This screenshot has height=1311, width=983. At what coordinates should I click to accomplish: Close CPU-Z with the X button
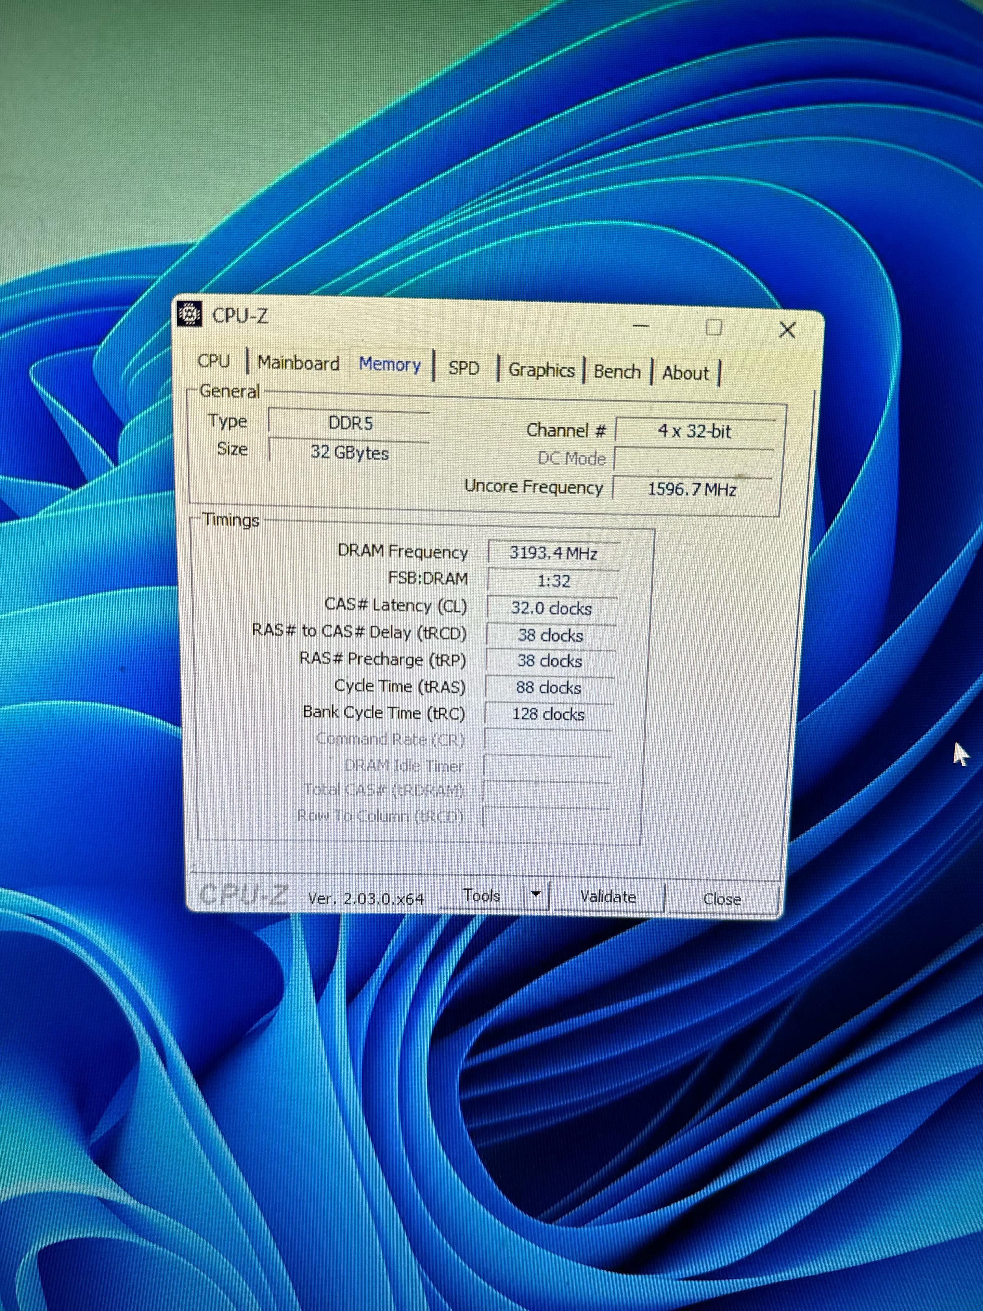click(x=787, y=329)
